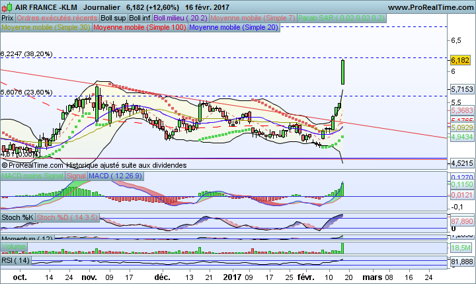Click the 'MACD moins Signal' label
476x284 pixels.
32,176
